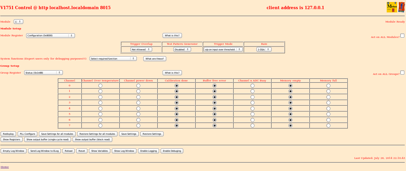
Task: Select Channel 3 Over temperature radio button
Action: 100,103
